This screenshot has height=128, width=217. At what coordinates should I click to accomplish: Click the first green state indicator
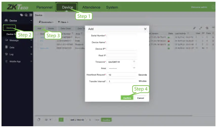tap(169, 37)
